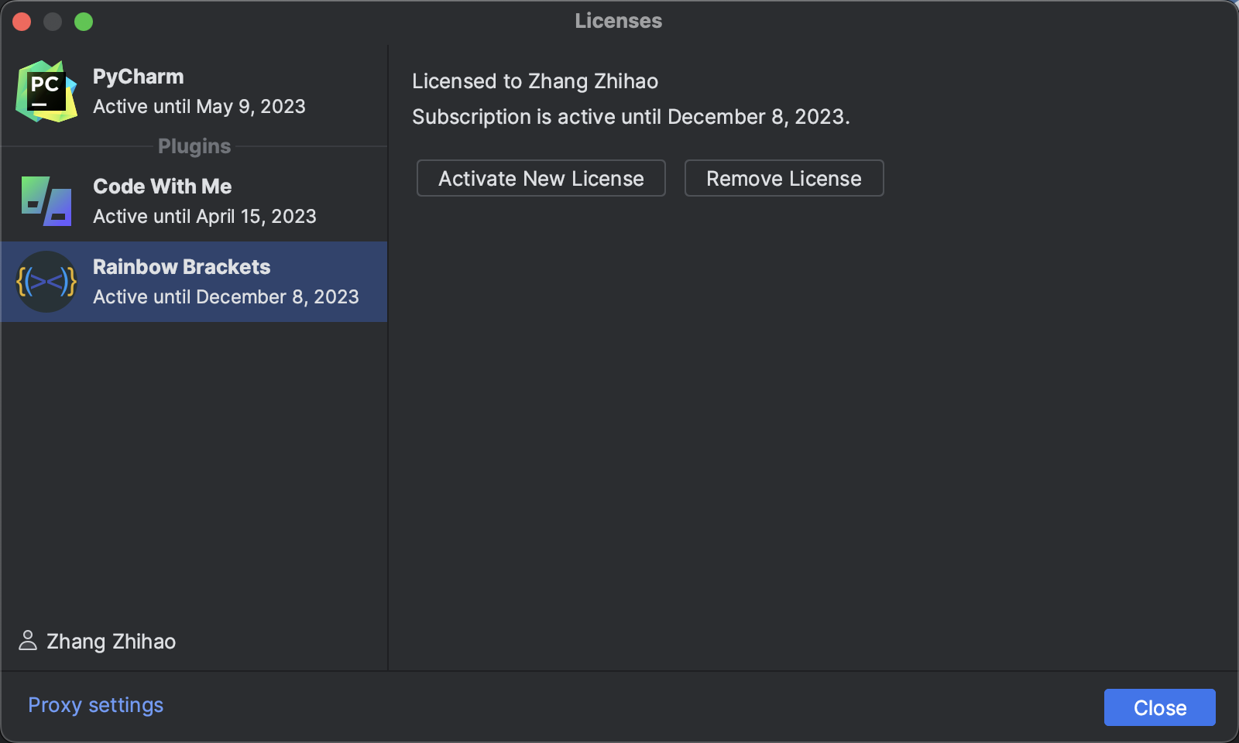This screenshot has width=1239, height=743.
Task: Select the PyCharm license entry
Action: (194, 91)
